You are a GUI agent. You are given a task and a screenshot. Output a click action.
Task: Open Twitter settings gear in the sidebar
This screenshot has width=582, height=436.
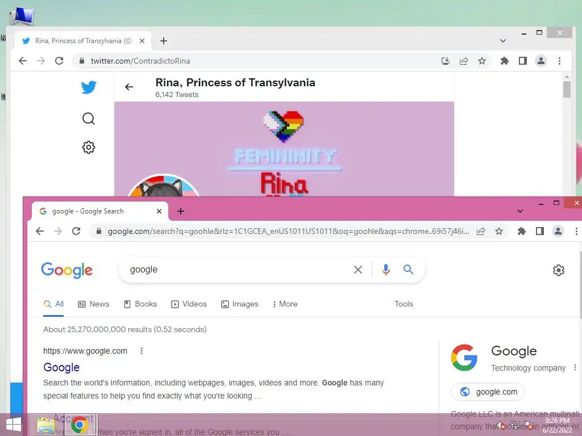88,147
